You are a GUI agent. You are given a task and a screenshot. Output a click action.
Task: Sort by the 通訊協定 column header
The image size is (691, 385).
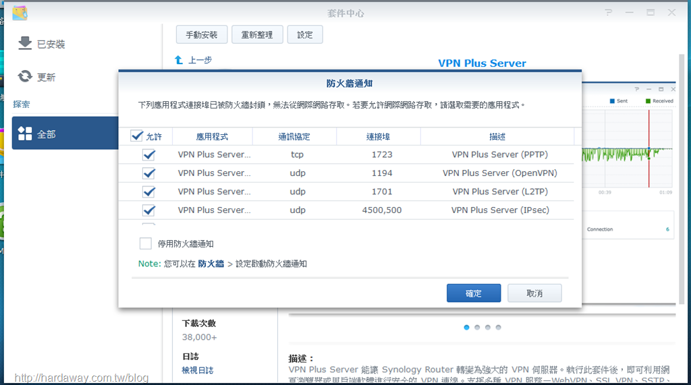click(294, 137)
